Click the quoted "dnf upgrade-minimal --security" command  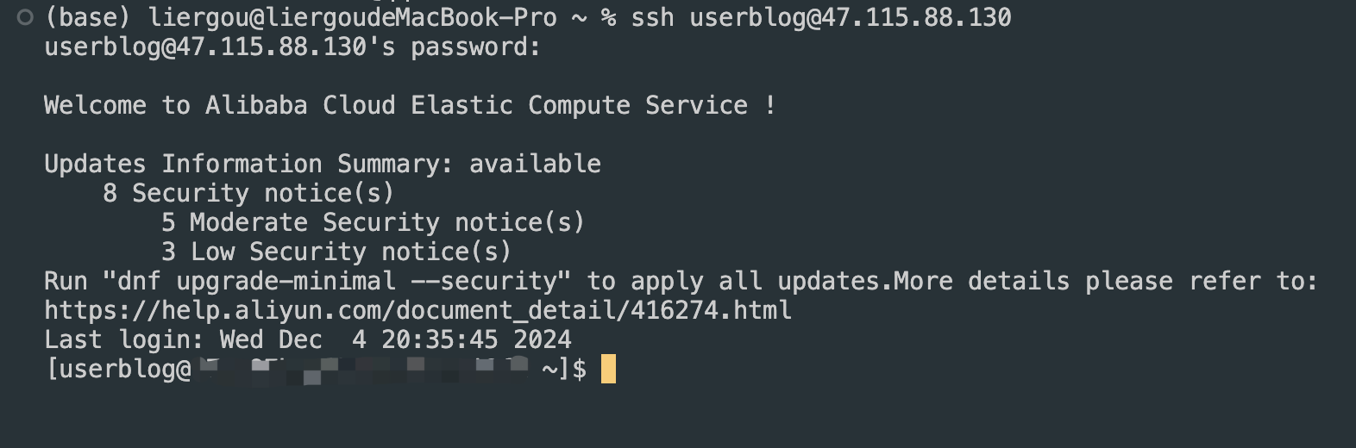(x=336, y=281)
